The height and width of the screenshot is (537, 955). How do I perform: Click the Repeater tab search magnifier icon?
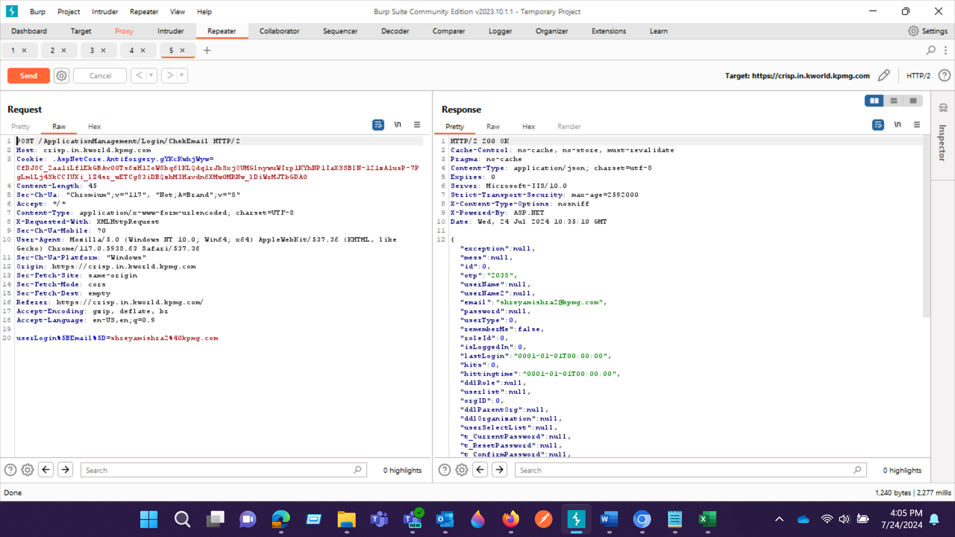click(931, 50)
